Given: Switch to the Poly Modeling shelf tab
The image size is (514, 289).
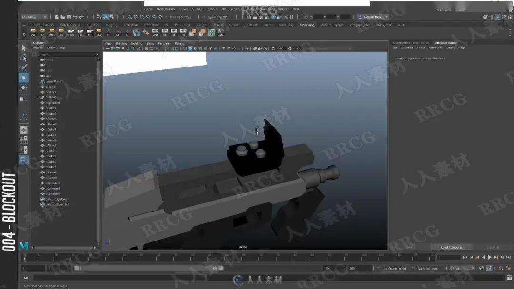Looking at the screenshot, I should coord(70,25).
